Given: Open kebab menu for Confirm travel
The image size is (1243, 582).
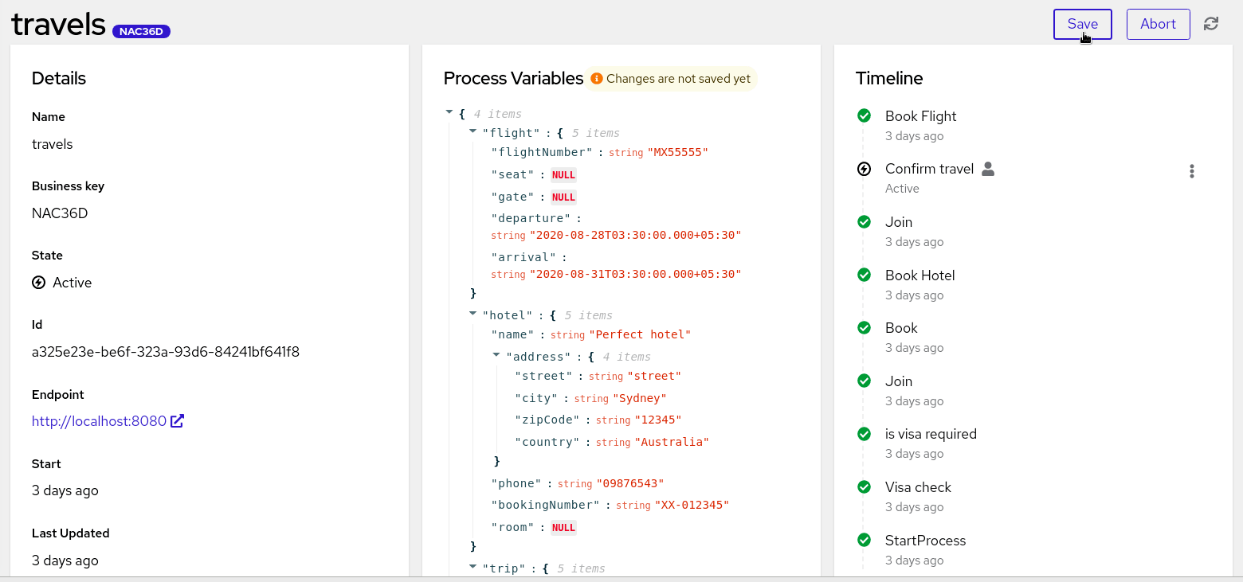Looking at the screenshot, I should point(1191,170).
